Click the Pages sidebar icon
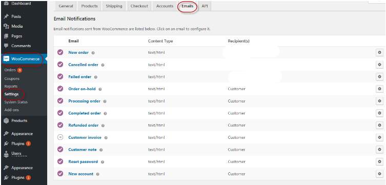Screen dimensions: 386x185 [6, 36]
